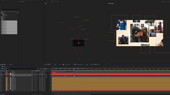Viewport: 170px width, 95px height.
Task: Open the Graph Editor icon in timeline
Action: click(49, 69)
